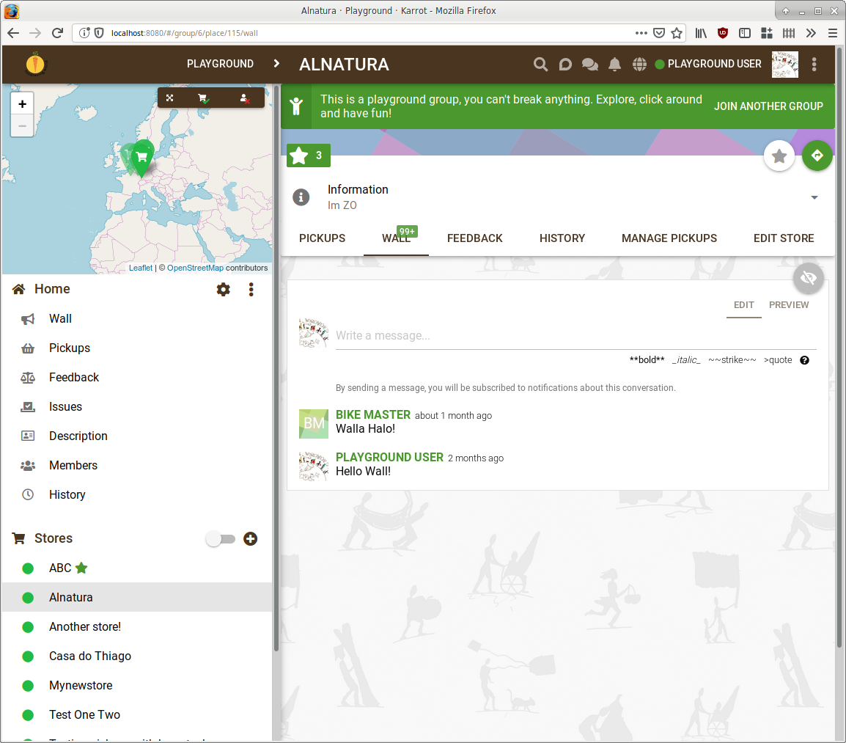
Task: Open the double chat bubbles conversations icon
Action: [x=589, y=65]
